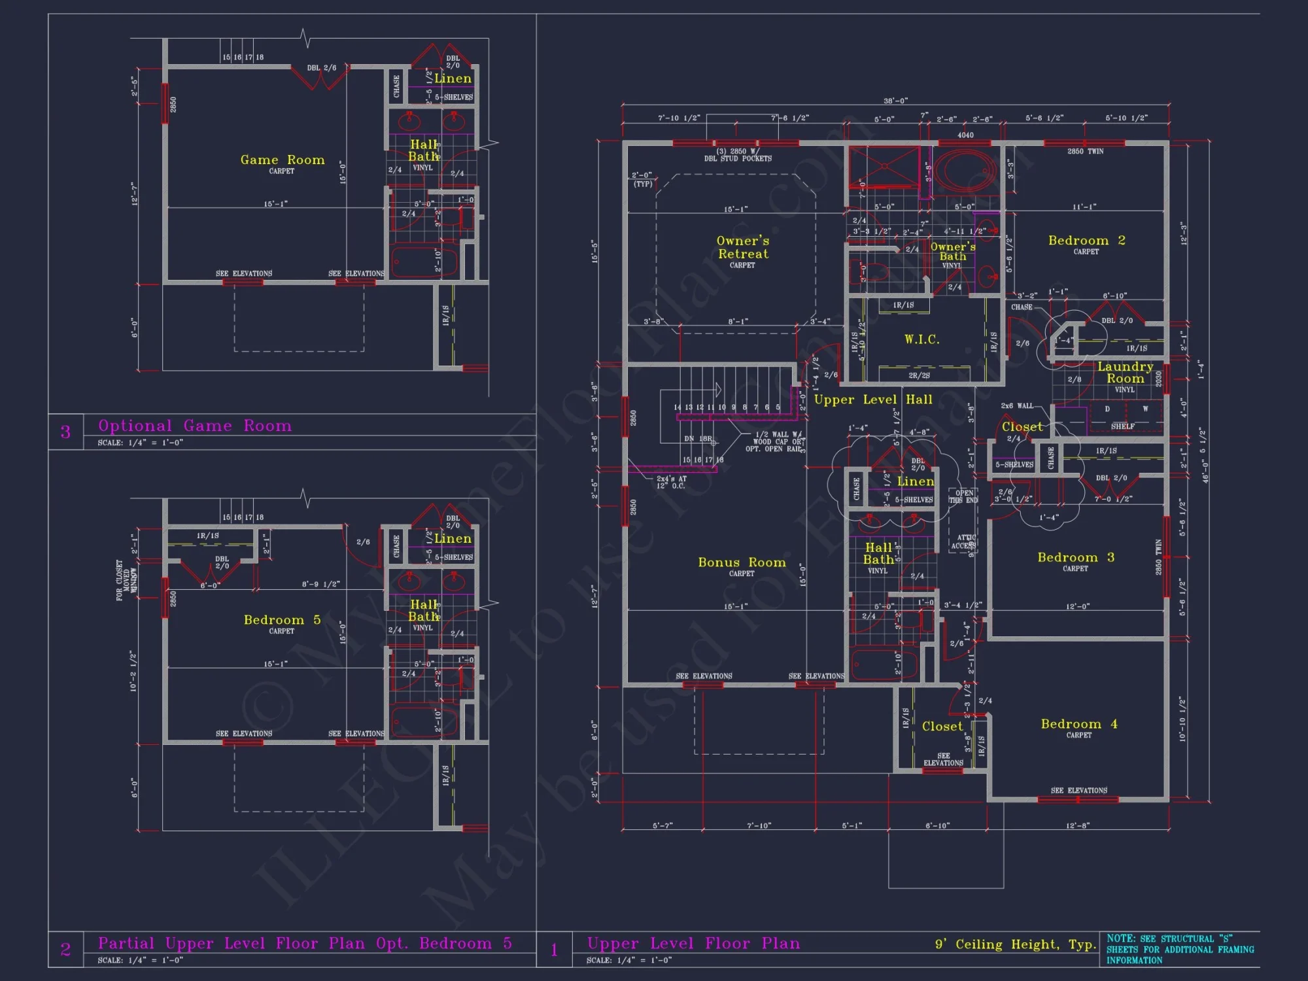Image resolution: width=1308 pixels, height=981 pixels.
Task: Select the Bonus Room label
Action: pyautogui.click(x=742, y=562)
